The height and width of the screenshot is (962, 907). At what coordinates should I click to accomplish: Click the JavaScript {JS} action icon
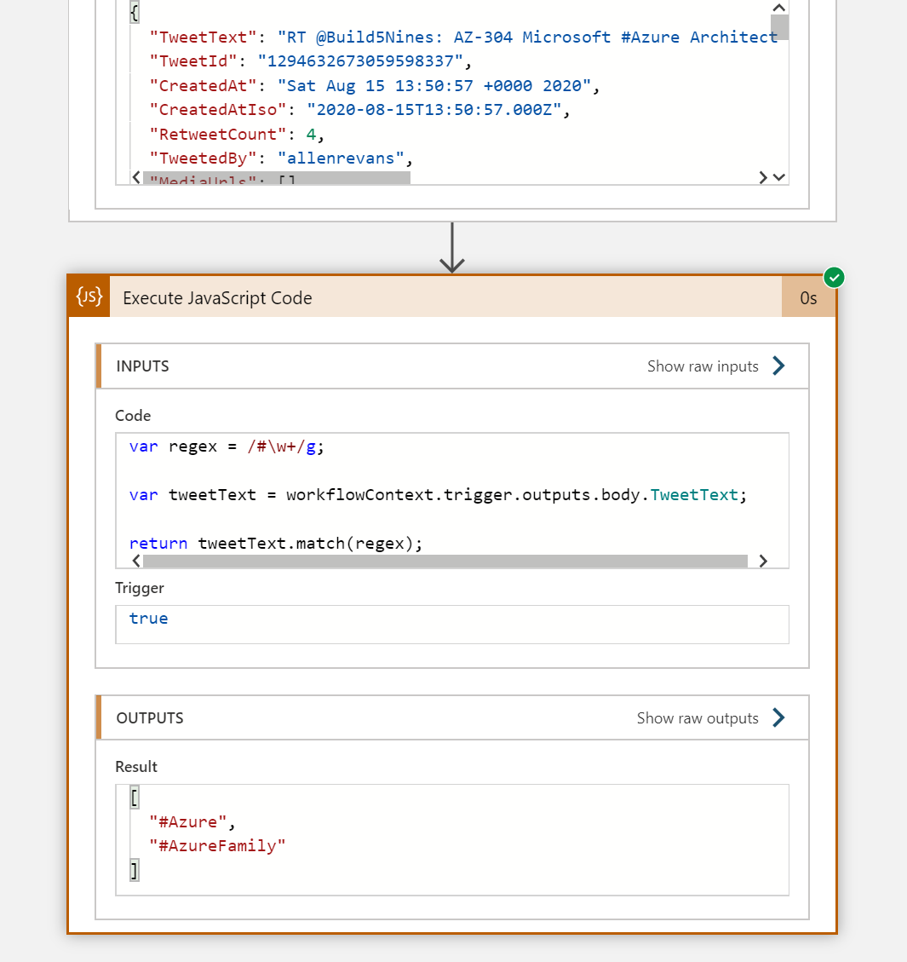[x=89, y=297]
